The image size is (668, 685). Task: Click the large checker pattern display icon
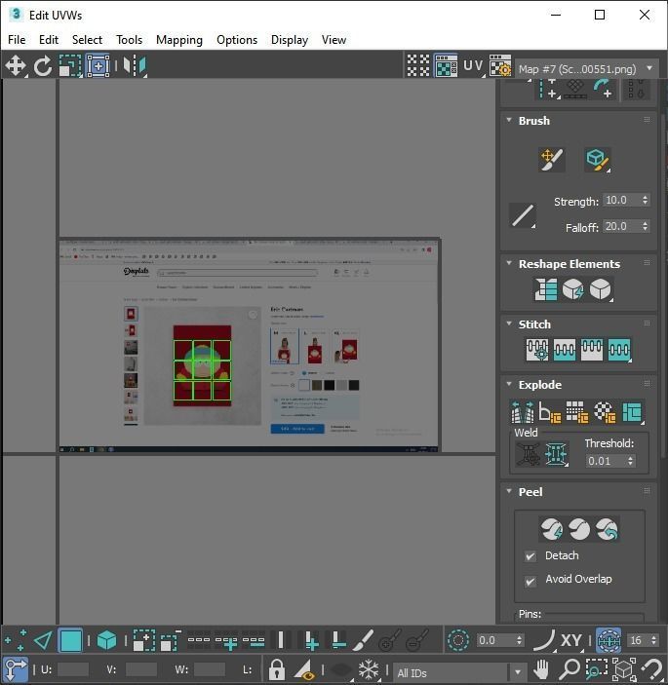[418, 65]
